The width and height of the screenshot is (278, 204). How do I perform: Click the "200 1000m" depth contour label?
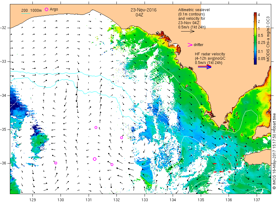[32, 10]
